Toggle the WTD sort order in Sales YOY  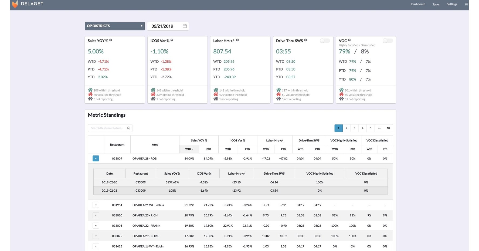189,149
